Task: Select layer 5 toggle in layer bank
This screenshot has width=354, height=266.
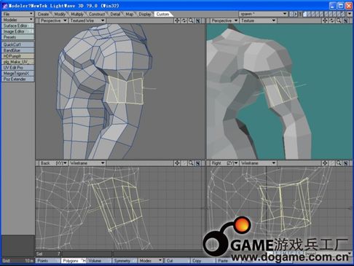Action: [x=323, y=14]
